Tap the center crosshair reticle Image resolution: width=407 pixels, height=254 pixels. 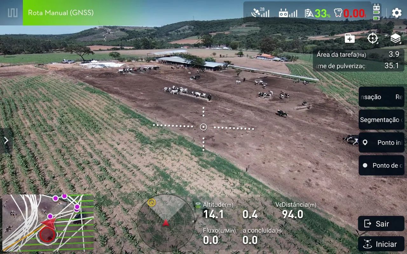coord(203,127)
